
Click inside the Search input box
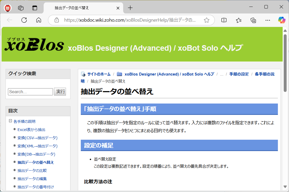(30, 92)
